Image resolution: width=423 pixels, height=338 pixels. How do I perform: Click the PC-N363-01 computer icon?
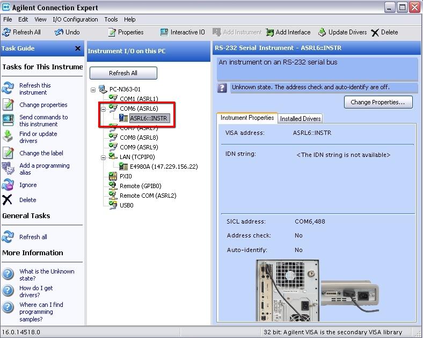click(102, 89)
